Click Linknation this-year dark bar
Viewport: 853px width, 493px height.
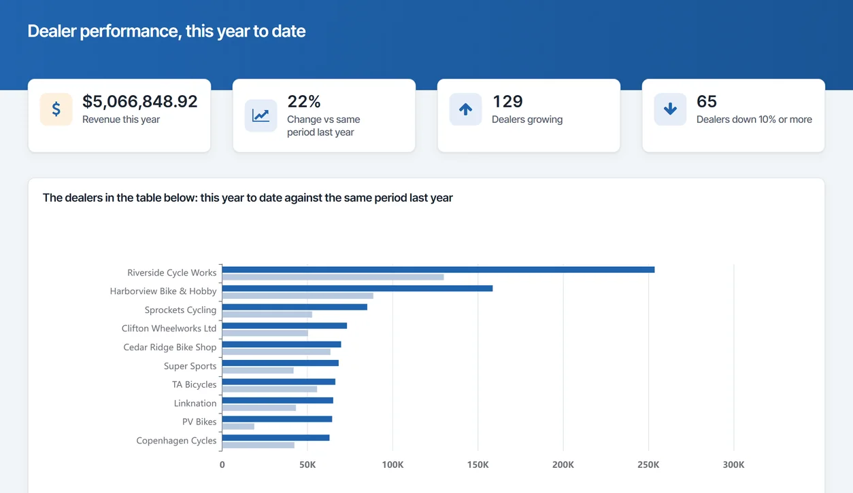coord(278,401)
